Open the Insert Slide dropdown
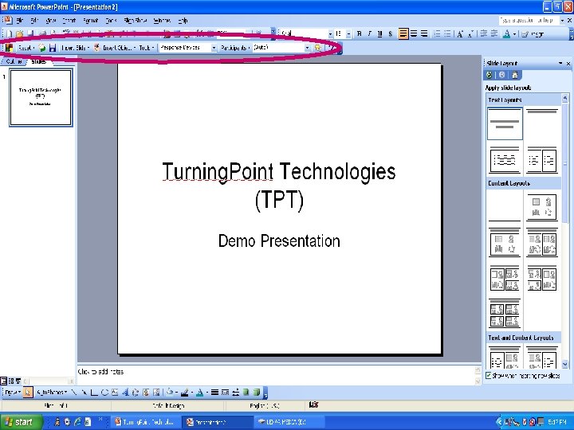The image size is (574, 430). [x=76, y=48]
